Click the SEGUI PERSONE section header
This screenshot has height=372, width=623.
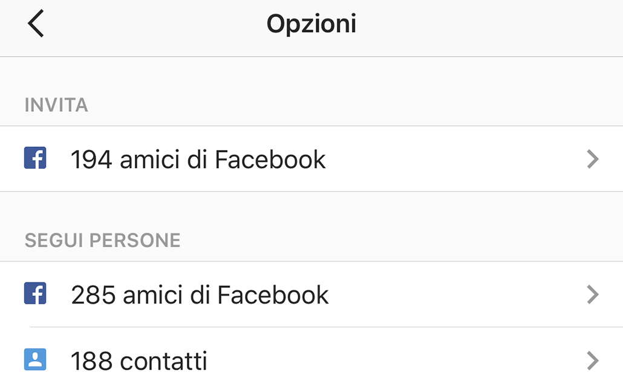tap(102, 240)
